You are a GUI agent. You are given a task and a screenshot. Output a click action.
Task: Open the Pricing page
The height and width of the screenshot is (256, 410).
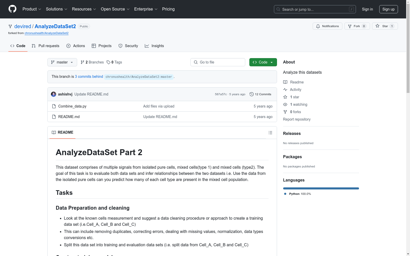click(168, 9)
